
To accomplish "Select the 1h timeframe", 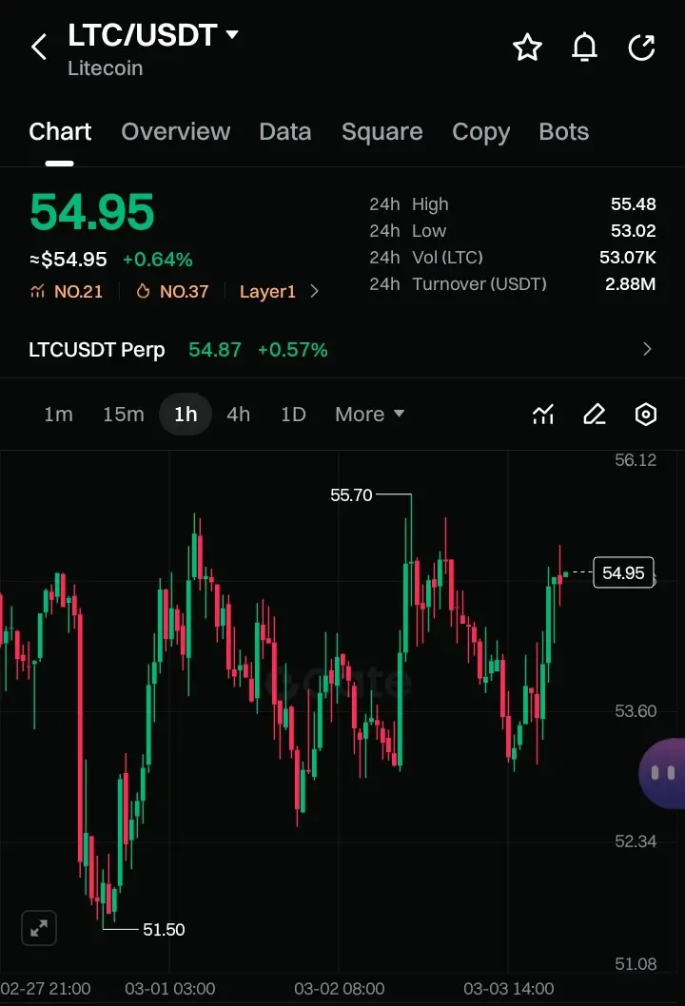I will [186, 415].
